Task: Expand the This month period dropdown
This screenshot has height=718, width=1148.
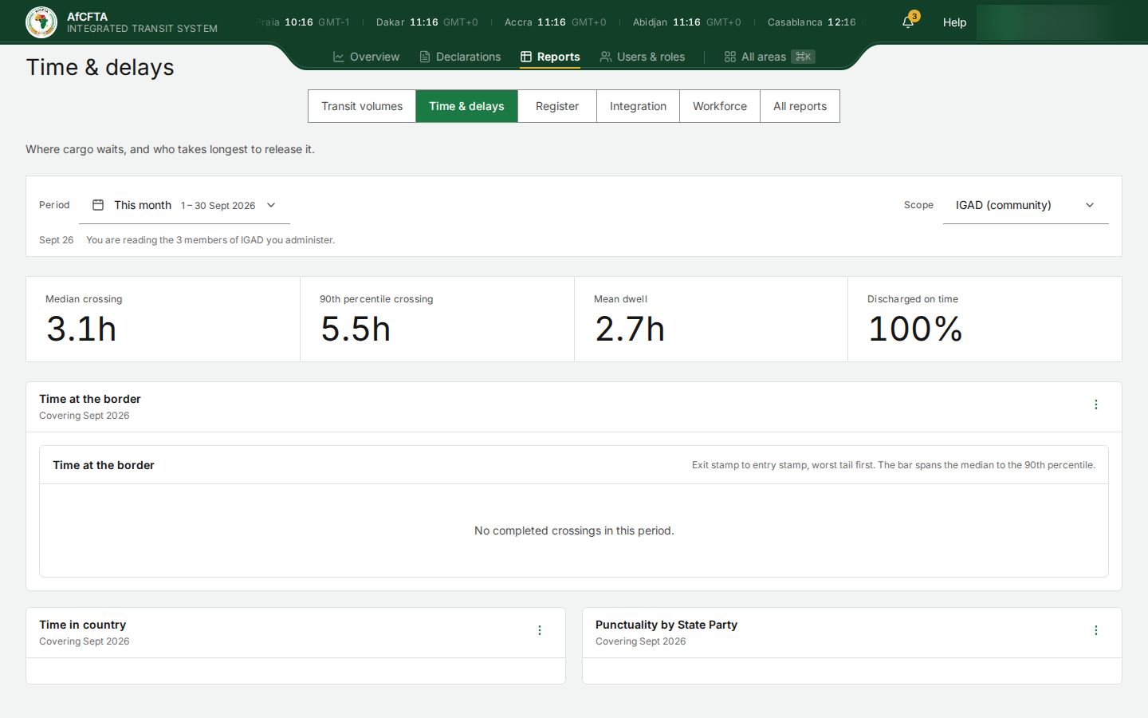Action: pyautogui.click(x=184, y=205)
